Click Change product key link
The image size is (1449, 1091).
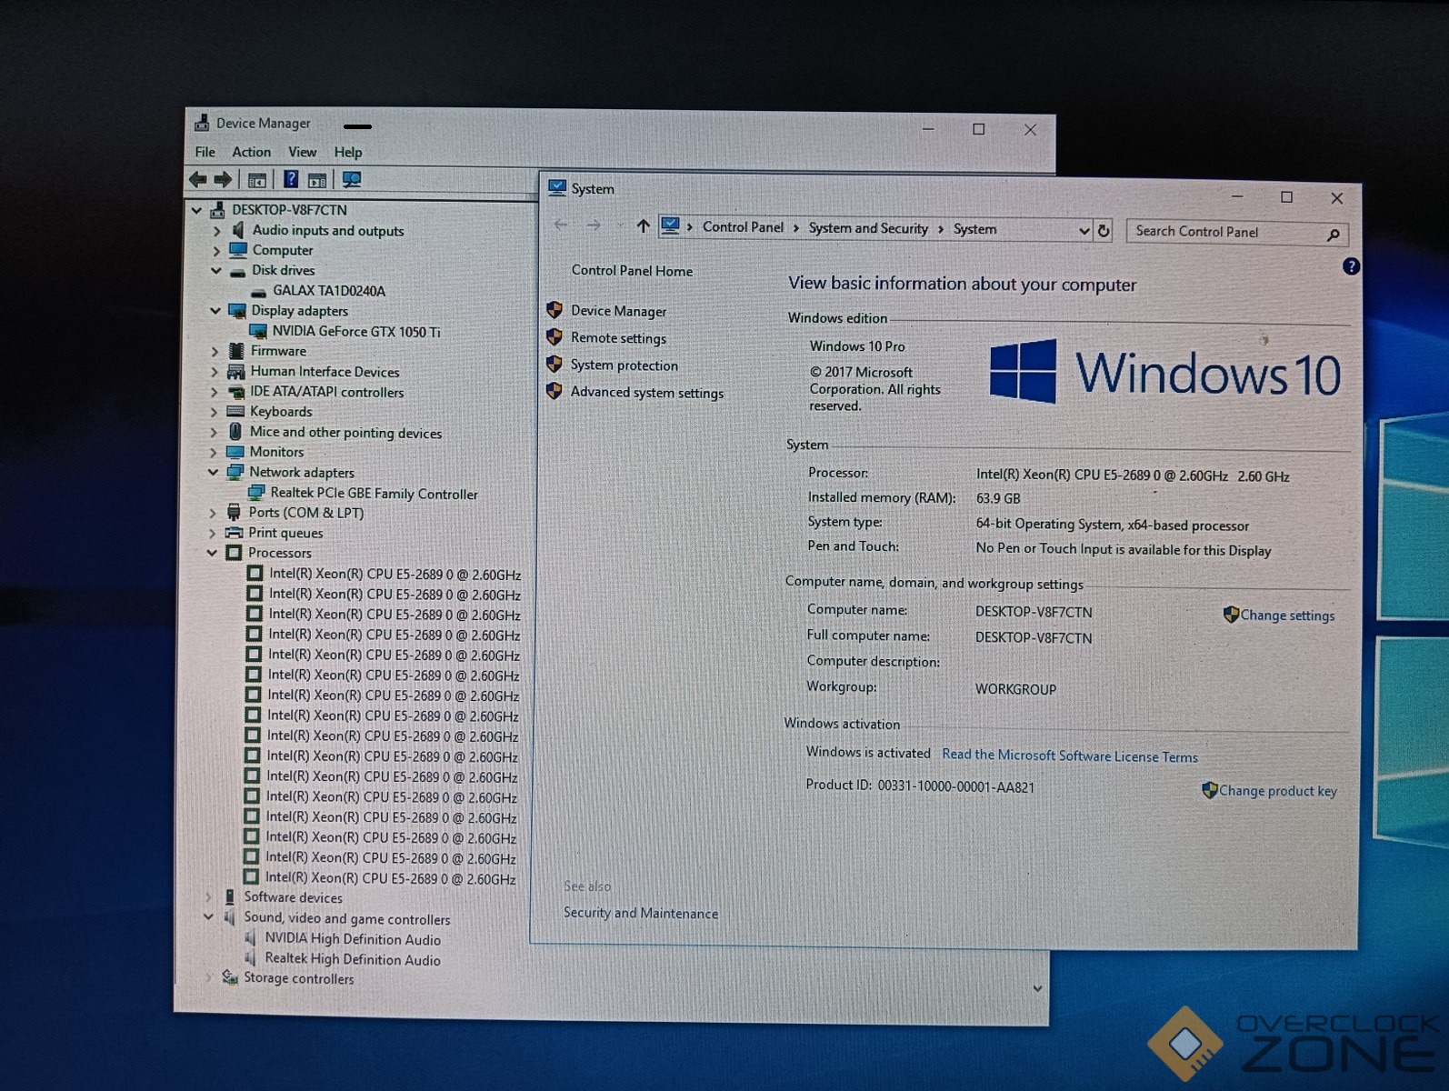pos(1277,791)
